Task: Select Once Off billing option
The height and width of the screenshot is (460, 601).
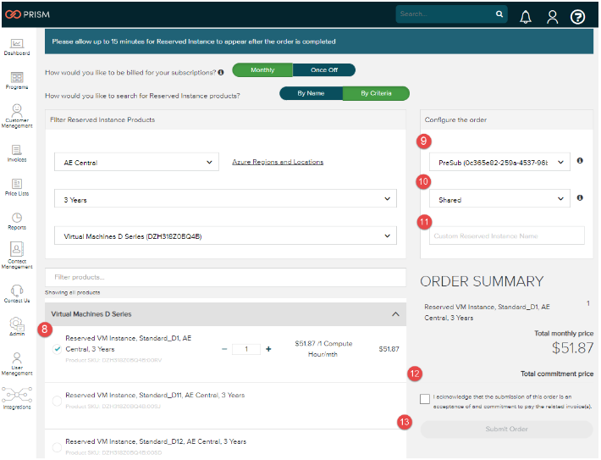Action: point(324,70)
